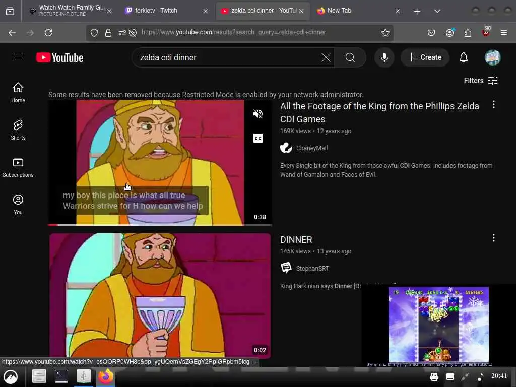516x387 pixels.
Task: Select the zelda cdi dinner YouTube tab
Action: (263, 11)
